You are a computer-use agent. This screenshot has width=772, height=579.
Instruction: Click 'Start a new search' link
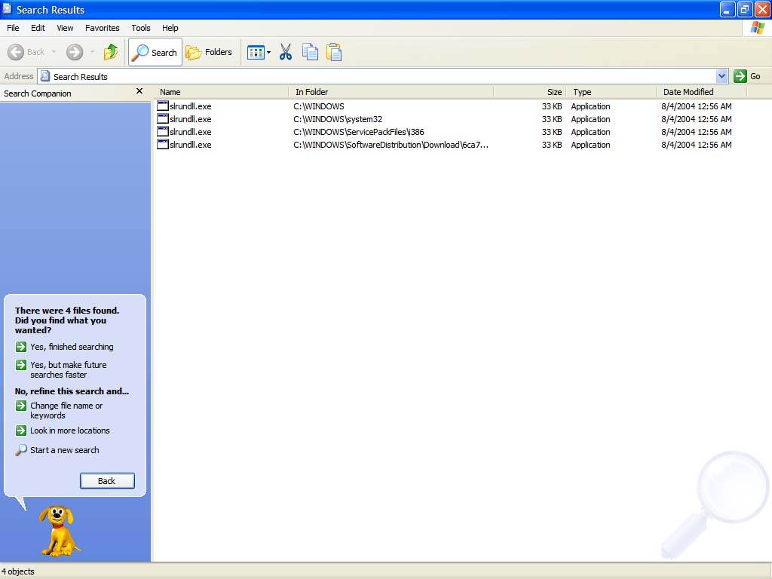(65, 450)
